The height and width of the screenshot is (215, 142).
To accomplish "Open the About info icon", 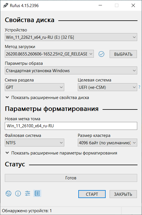I will click(18, 193).
